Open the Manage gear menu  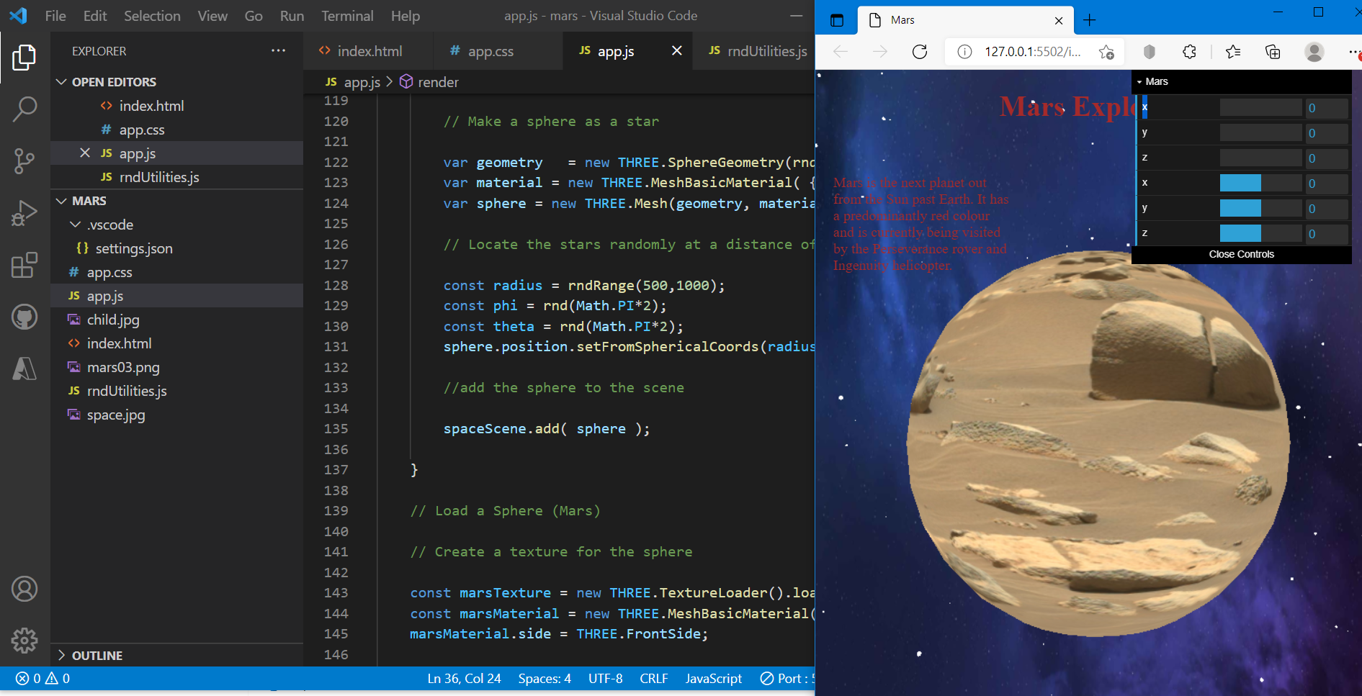point(24,641)
